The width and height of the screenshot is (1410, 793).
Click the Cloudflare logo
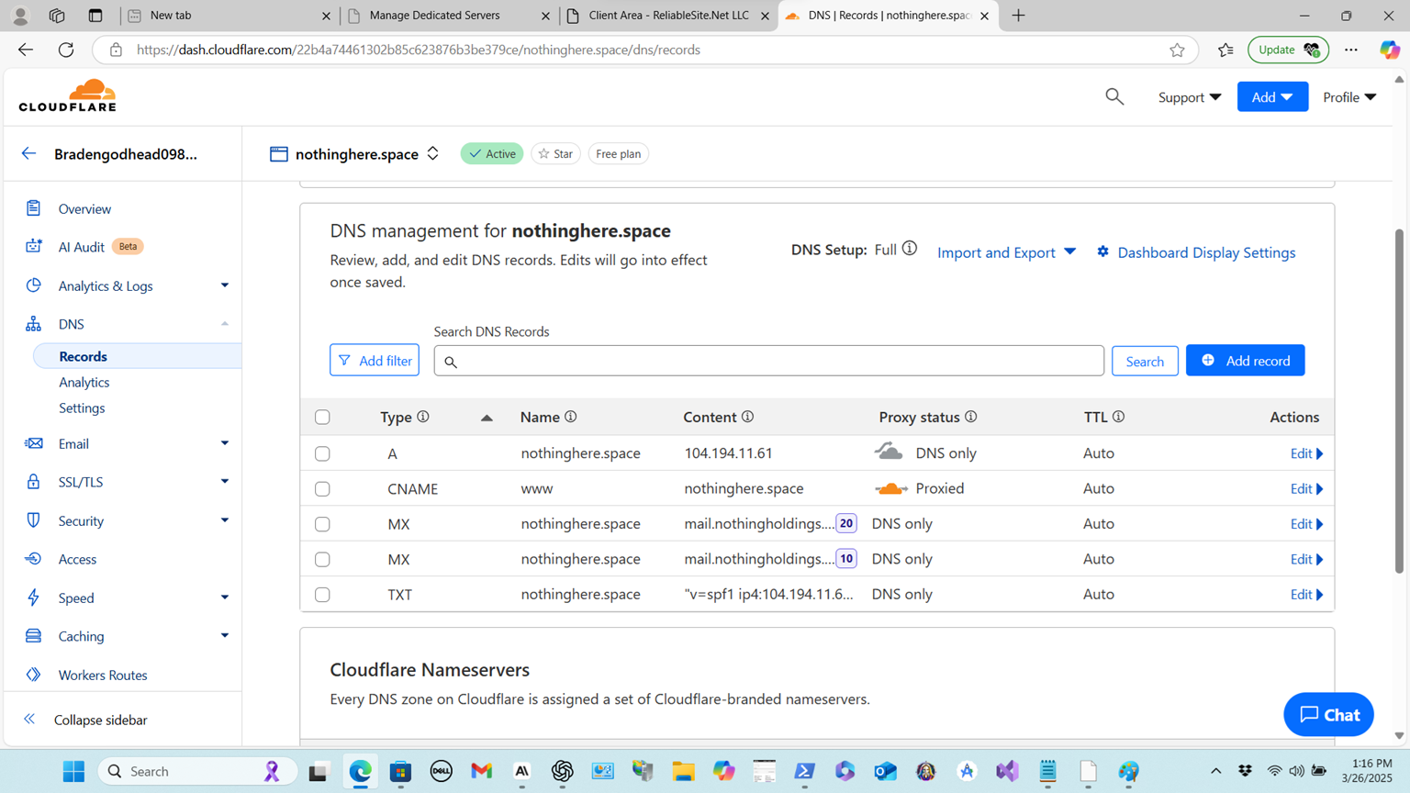pyautogui.click(x=68, y=95)
